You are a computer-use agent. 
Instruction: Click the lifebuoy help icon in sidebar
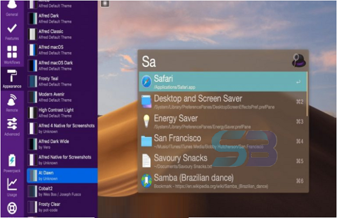click(12, 208)
